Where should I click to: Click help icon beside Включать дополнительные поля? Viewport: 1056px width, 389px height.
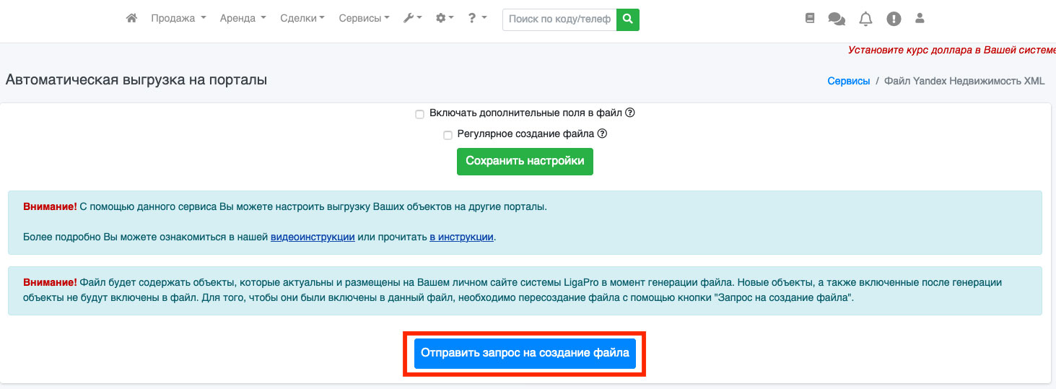[629, 113]
